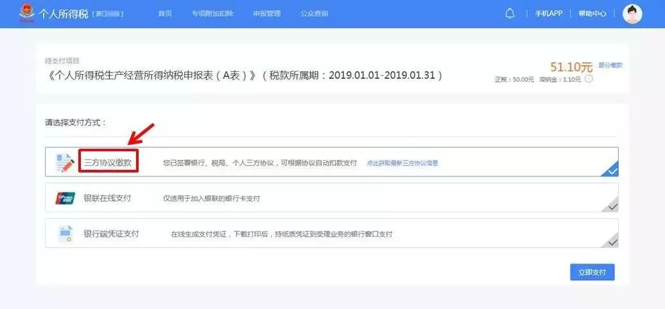
Task: Click the 银行端凭证支付 voucher icon
Action: click(x=65, y=233)
